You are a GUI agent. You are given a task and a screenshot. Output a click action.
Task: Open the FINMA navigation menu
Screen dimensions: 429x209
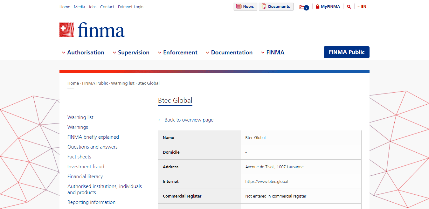273,52
